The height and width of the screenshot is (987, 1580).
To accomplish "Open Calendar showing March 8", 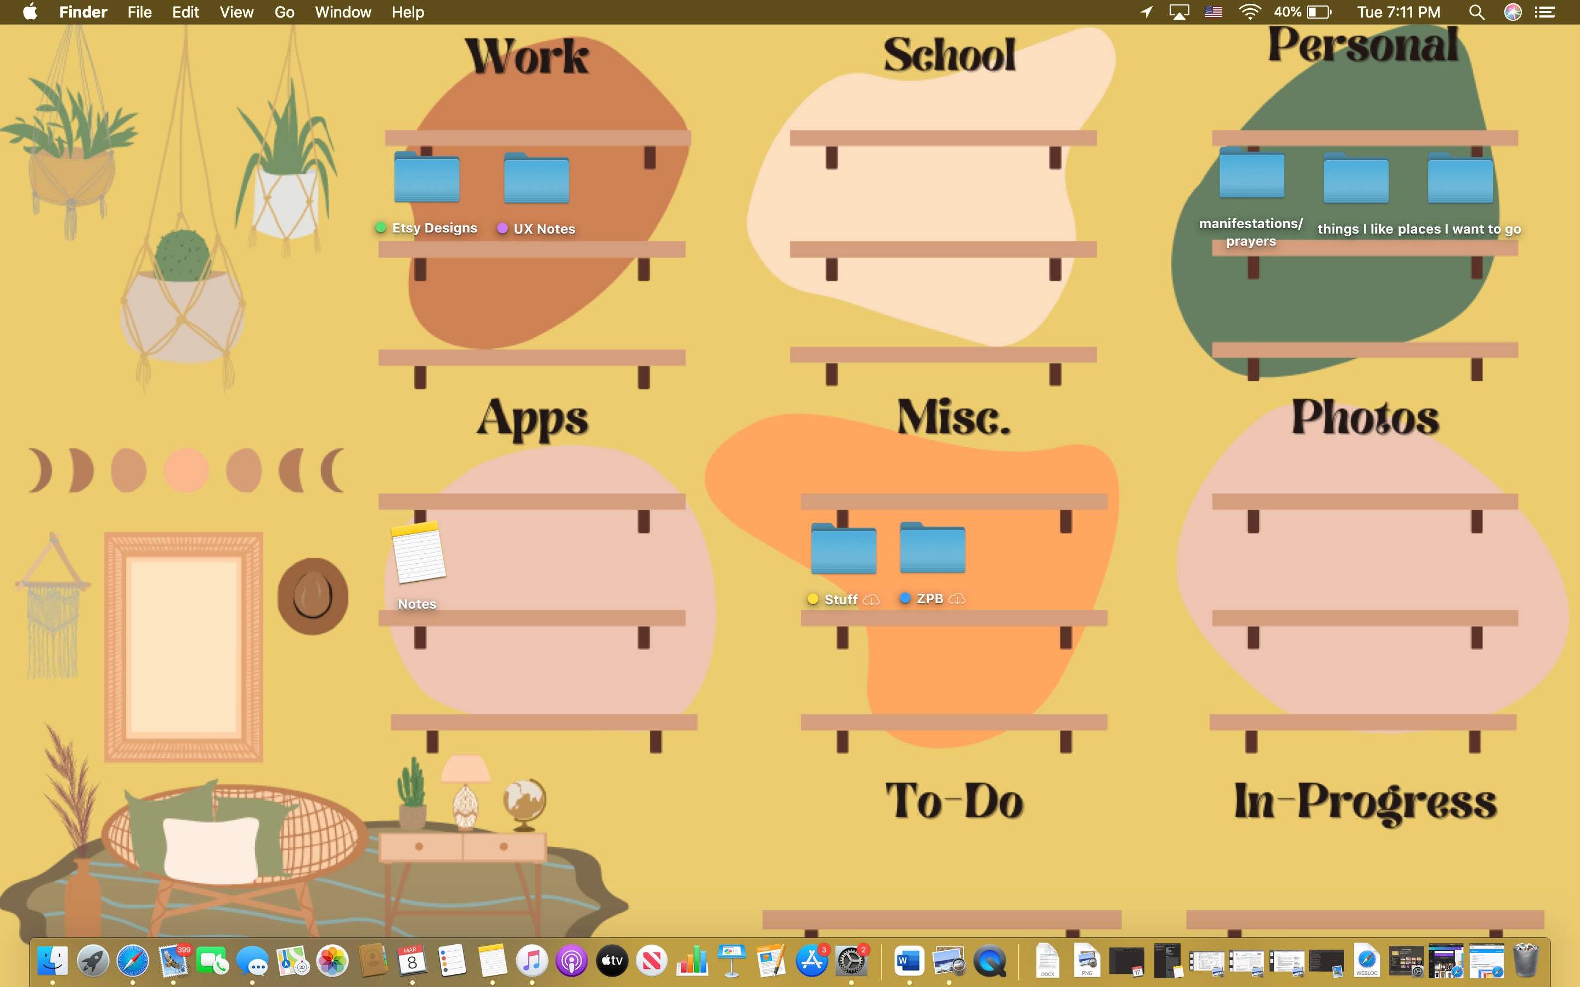I will tap(413, 961).
